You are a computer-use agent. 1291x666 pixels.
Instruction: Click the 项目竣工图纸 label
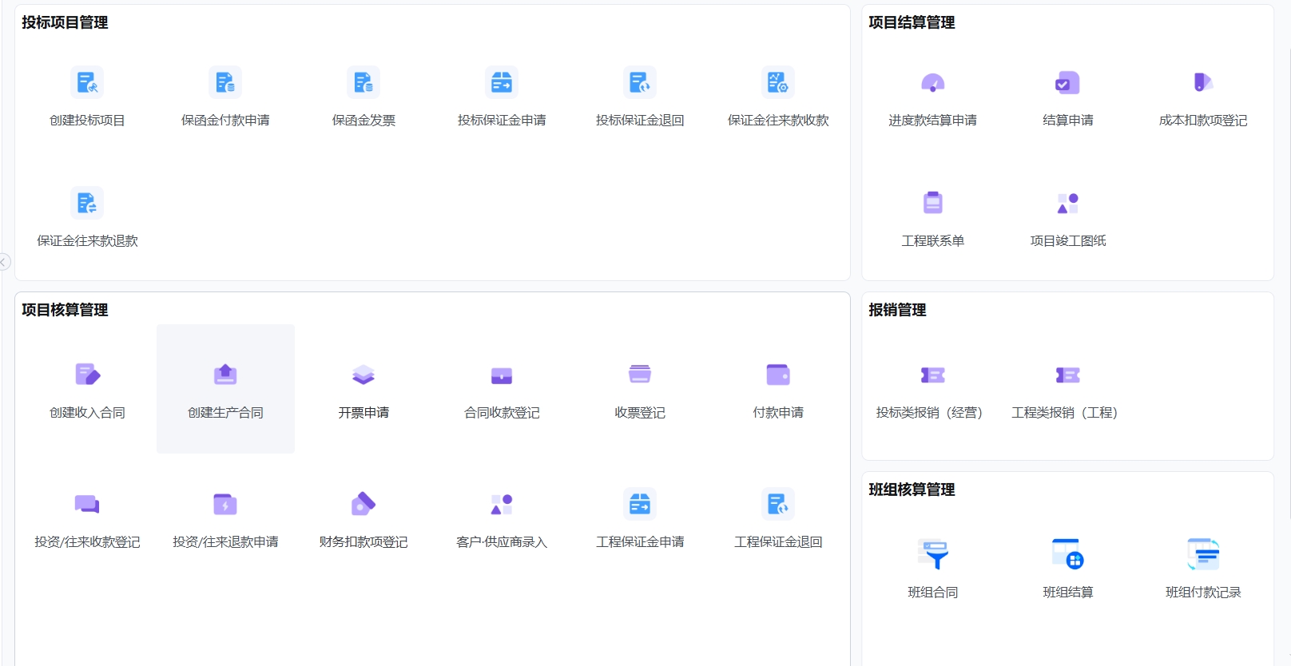[x=1067, y=241]
